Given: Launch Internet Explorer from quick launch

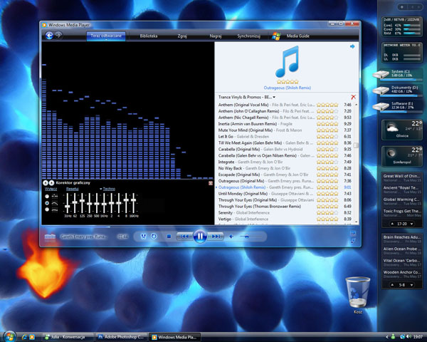Looking at the screenshot, I should tap(24, 337).
